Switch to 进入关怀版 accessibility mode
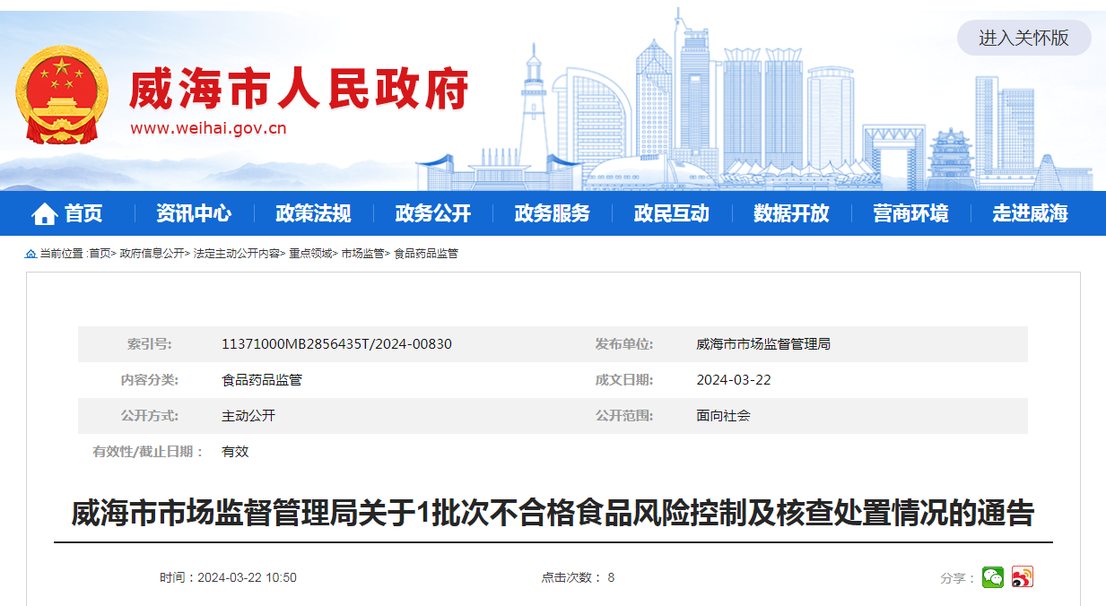 coord(1023,38)
